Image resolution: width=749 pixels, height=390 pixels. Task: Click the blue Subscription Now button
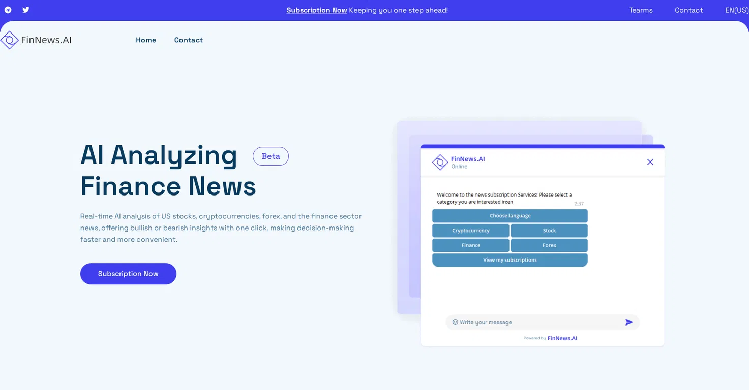tap(128, 274)
